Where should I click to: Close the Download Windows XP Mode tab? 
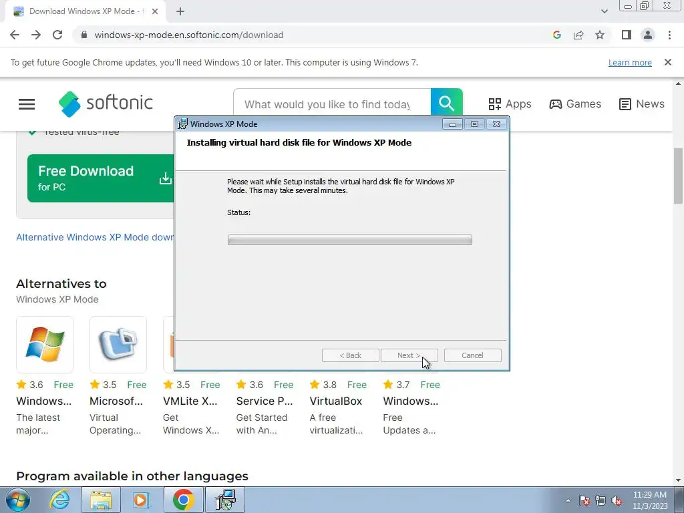click(x=155, y=12)
